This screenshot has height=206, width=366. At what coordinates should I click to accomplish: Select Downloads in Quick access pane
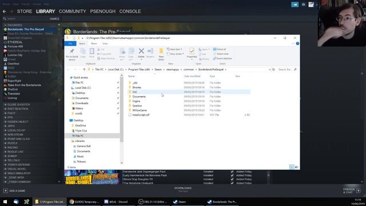(x=82, y=103)
